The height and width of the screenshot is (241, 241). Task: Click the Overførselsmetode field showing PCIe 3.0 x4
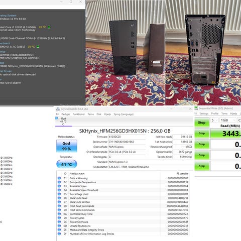(x=127, y=152)
